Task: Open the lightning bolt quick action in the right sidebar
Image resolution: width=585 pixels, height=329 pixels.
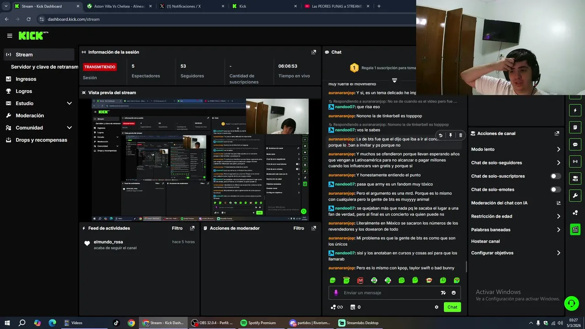Action: [x=575, y=110]
